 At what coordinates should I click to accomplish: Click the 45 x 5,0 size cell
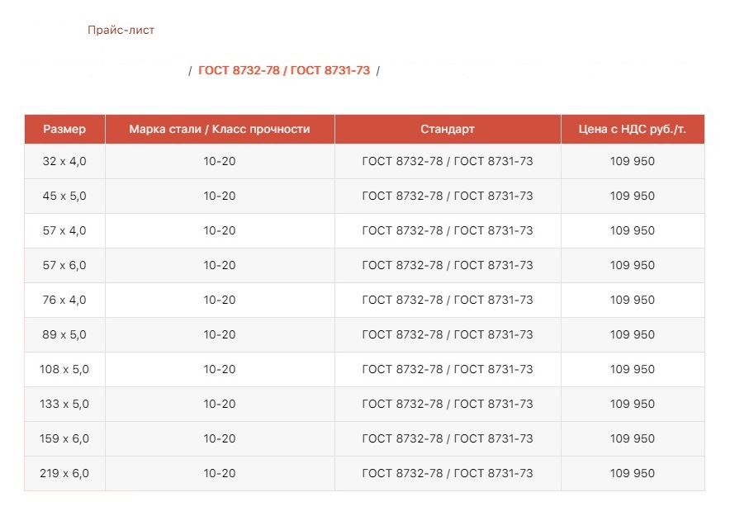64,196
